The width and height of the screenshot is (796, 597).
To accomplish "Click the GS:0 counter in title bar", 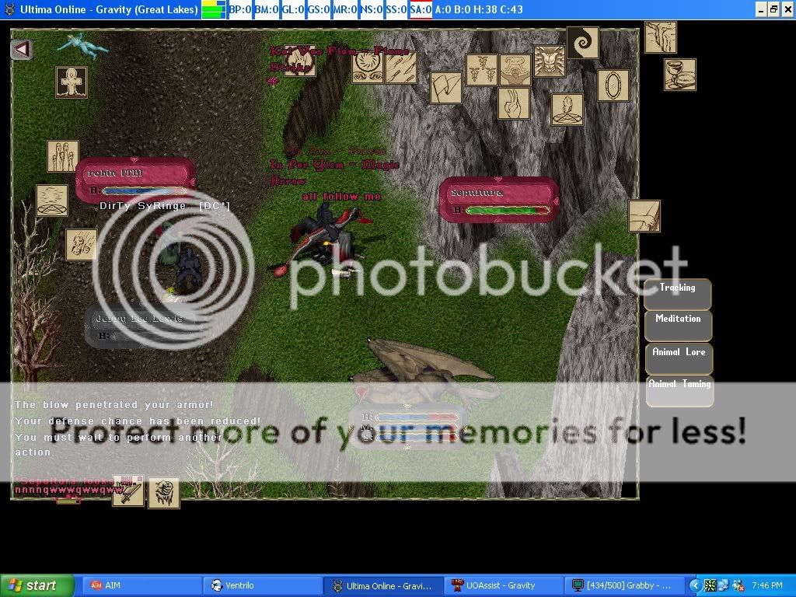I will pos(319,9).
